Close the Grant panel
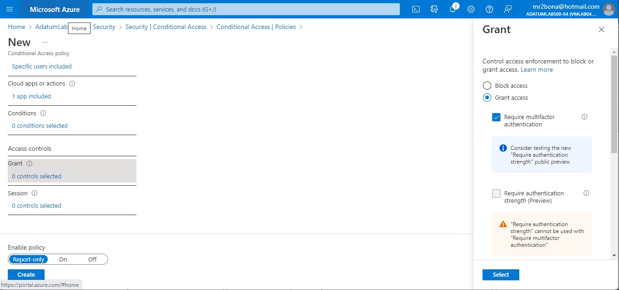The width and height of the screenshot is (619, 290). click(602, 29)
